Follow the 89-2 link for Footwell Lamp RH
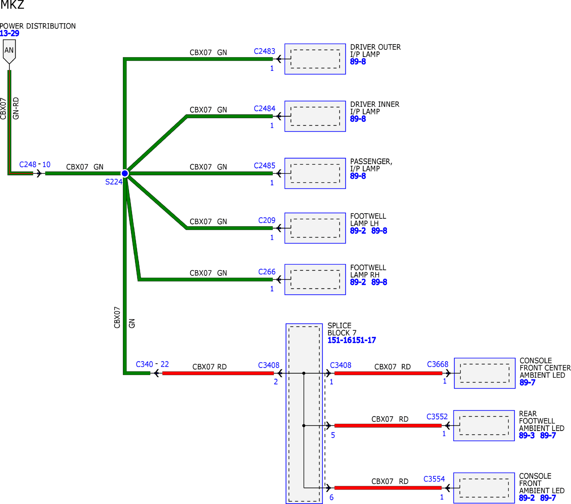This screenshot has width=571, height=504. tap(358, 282)
